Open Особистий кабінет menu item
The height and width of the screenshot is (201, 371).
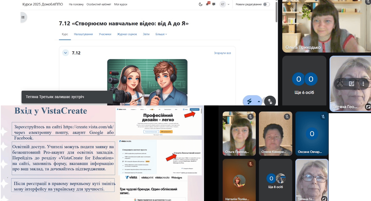coord(99,4)
